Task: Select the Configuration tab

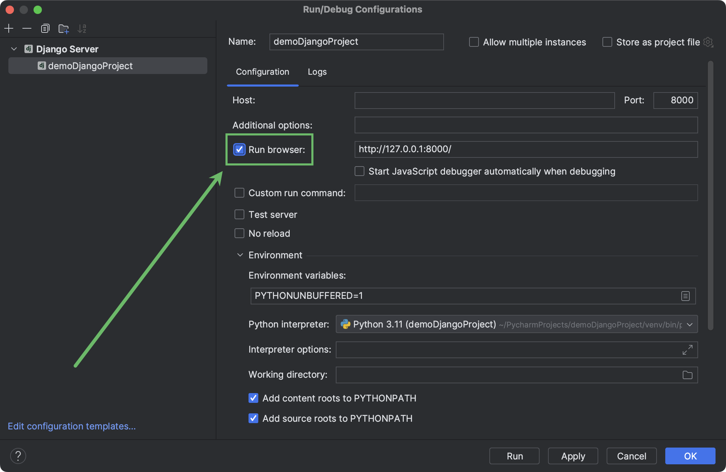Action: tap(262, 72)
